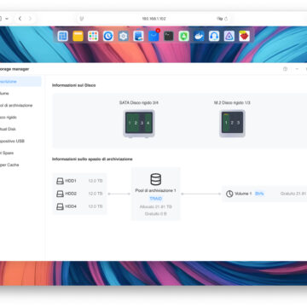Open the Docker whale app in dock

coord(199,36)
